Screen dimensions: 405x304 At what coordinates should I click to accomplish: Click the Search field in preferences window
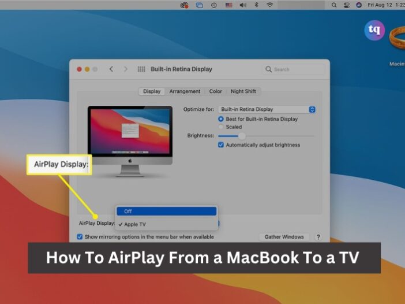click(x=294, y=69)
